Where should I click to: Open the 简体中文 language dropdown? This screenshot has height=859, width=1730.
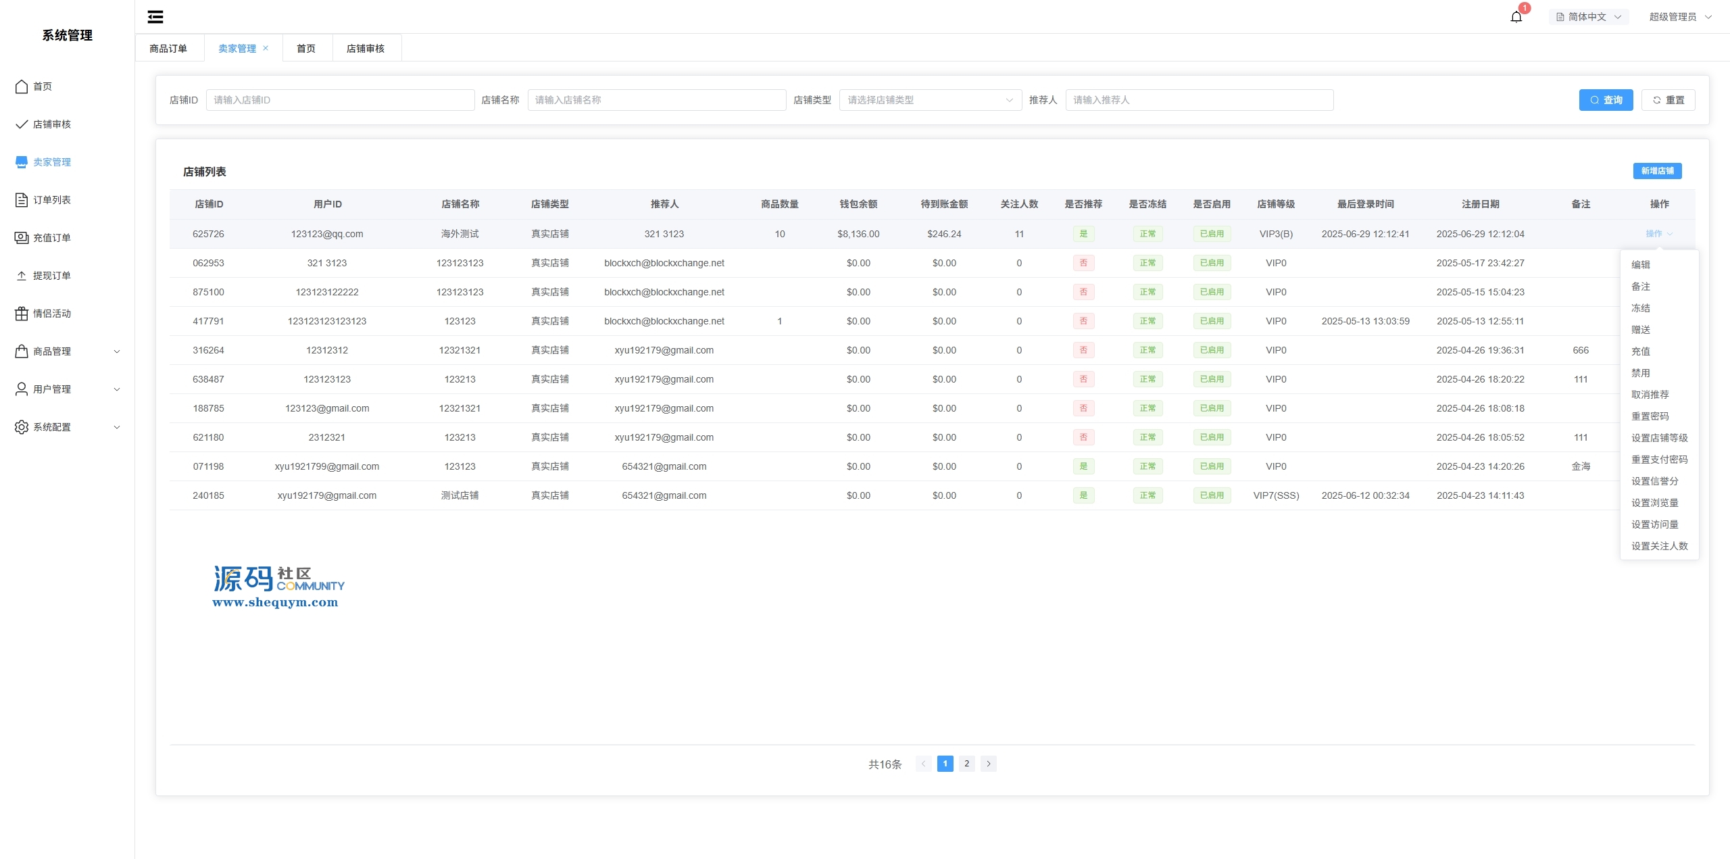1588,17
